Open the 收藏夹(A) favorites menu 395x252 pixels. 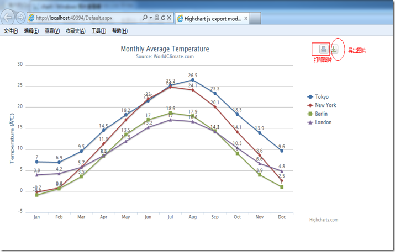point(75,31)
